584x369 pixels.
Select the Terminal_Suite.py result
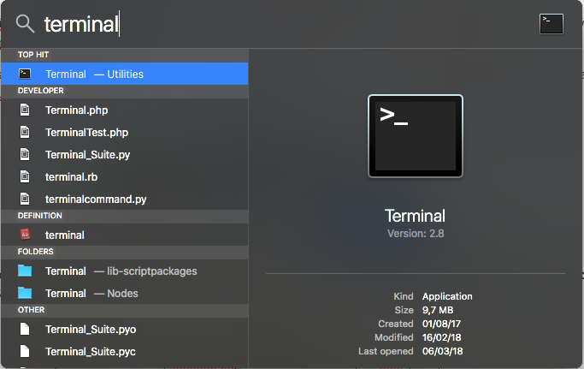(x=124, y=154)
